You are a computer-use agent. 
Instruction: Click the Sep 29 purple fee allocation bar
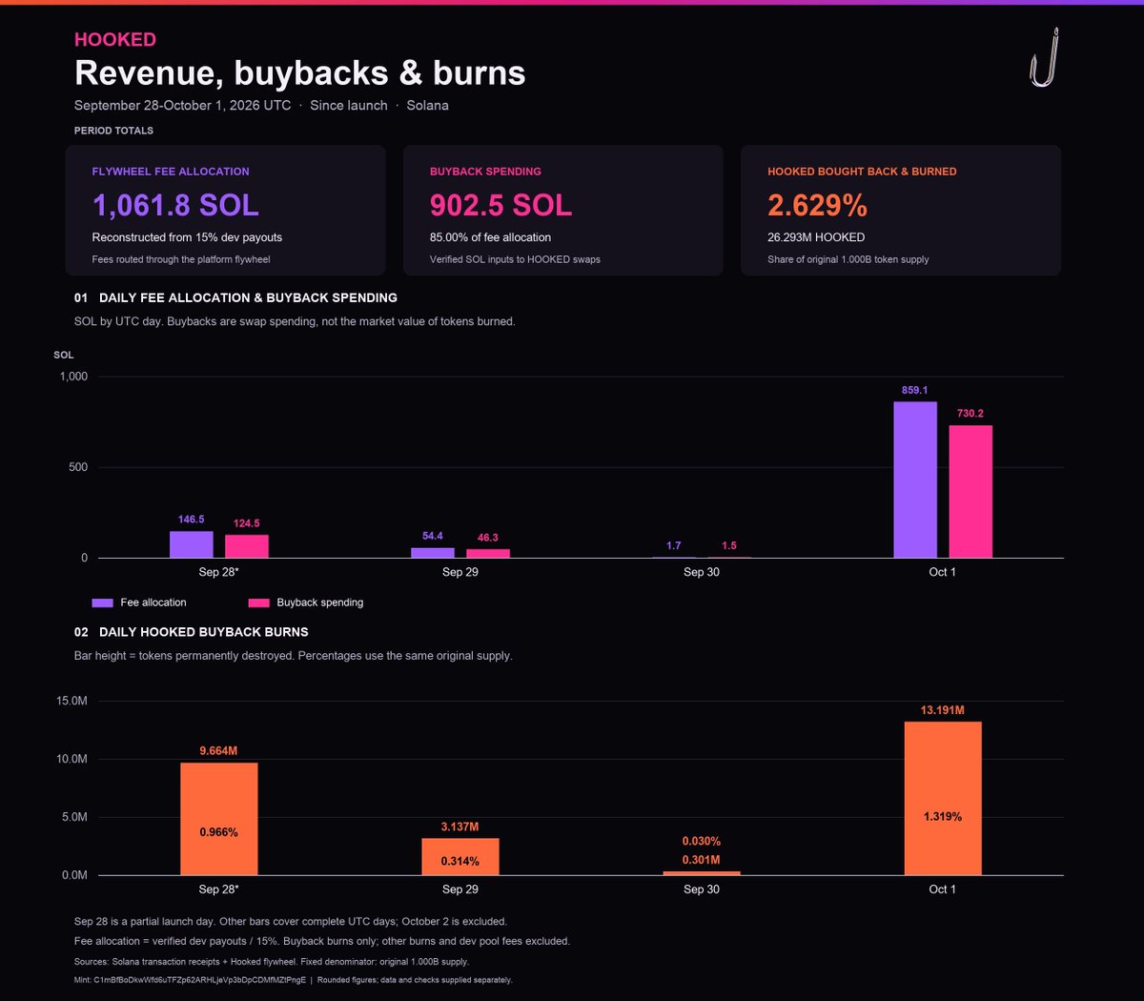click(433, 553)
